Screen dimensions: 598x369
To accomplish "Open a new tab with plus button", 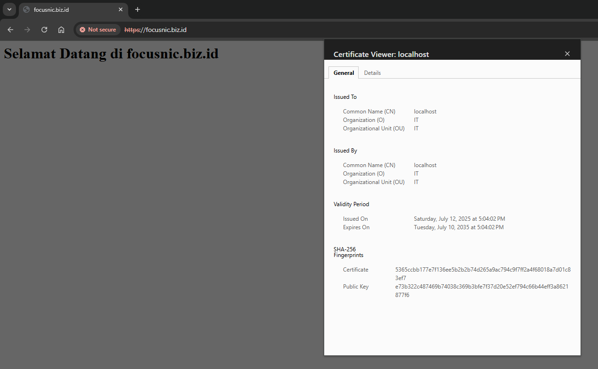I will (138, 9).
